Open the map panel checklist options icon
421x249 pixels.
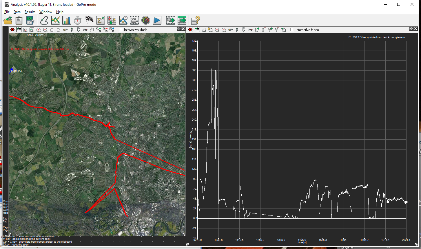coord(19,29)
